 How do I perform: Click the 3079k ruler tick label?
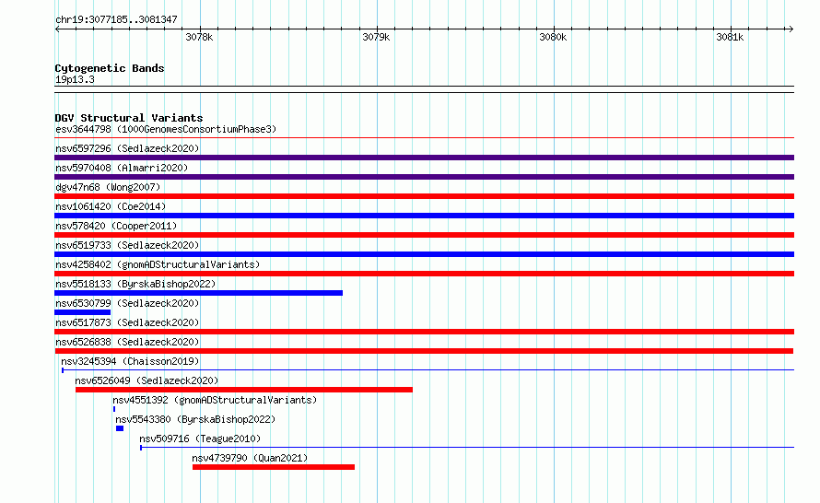point(376,37)
